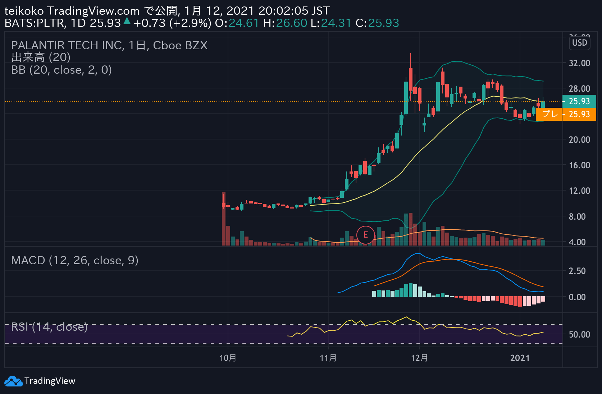Click the L:24.31 low value in header
Viewport: 602px width, 394px height.
331,23
